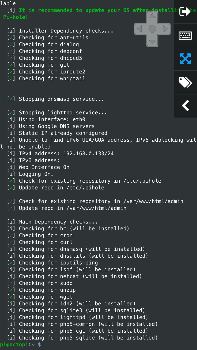Toggle fullscreen with the blue arrows icon

pos(185,59)
